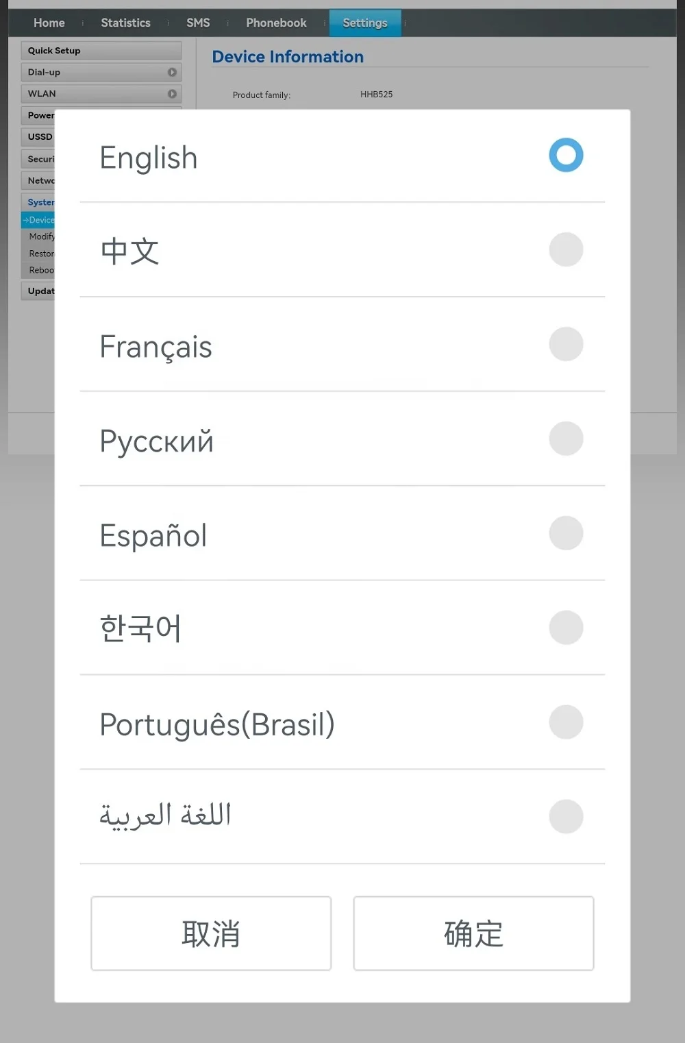685x1043 pixels.
Task: Select the Français radio option
Action: pyautogui.click(x=566, y=344)
